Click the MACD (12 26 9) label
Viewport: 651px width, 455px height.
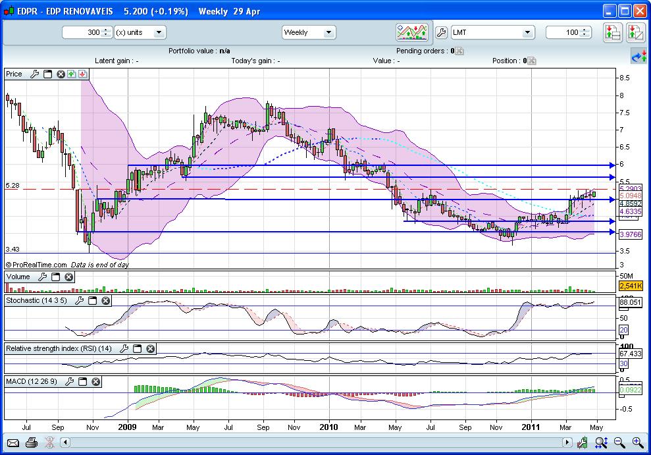click(x=32, y=381)
